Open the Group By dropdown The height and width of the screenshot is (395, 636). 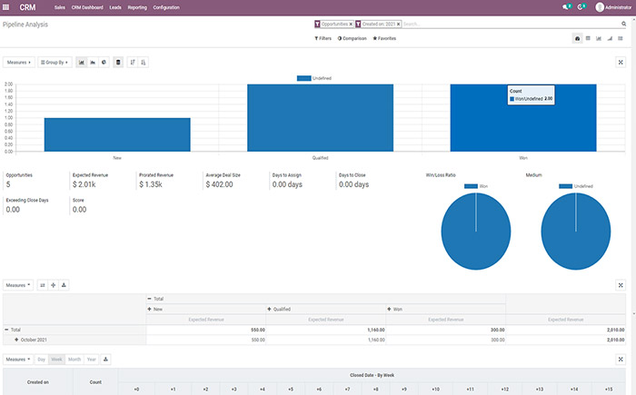(x=55, y=63)
